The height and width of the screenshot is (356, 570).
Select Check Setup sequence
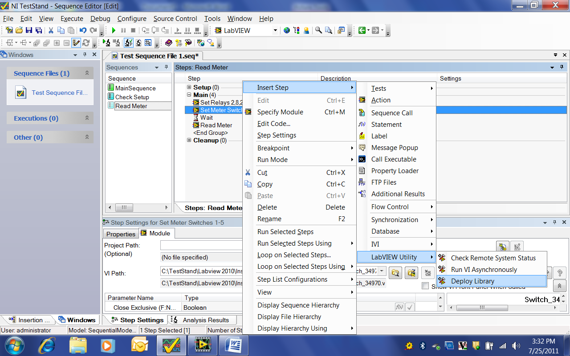tap(132, 97)
